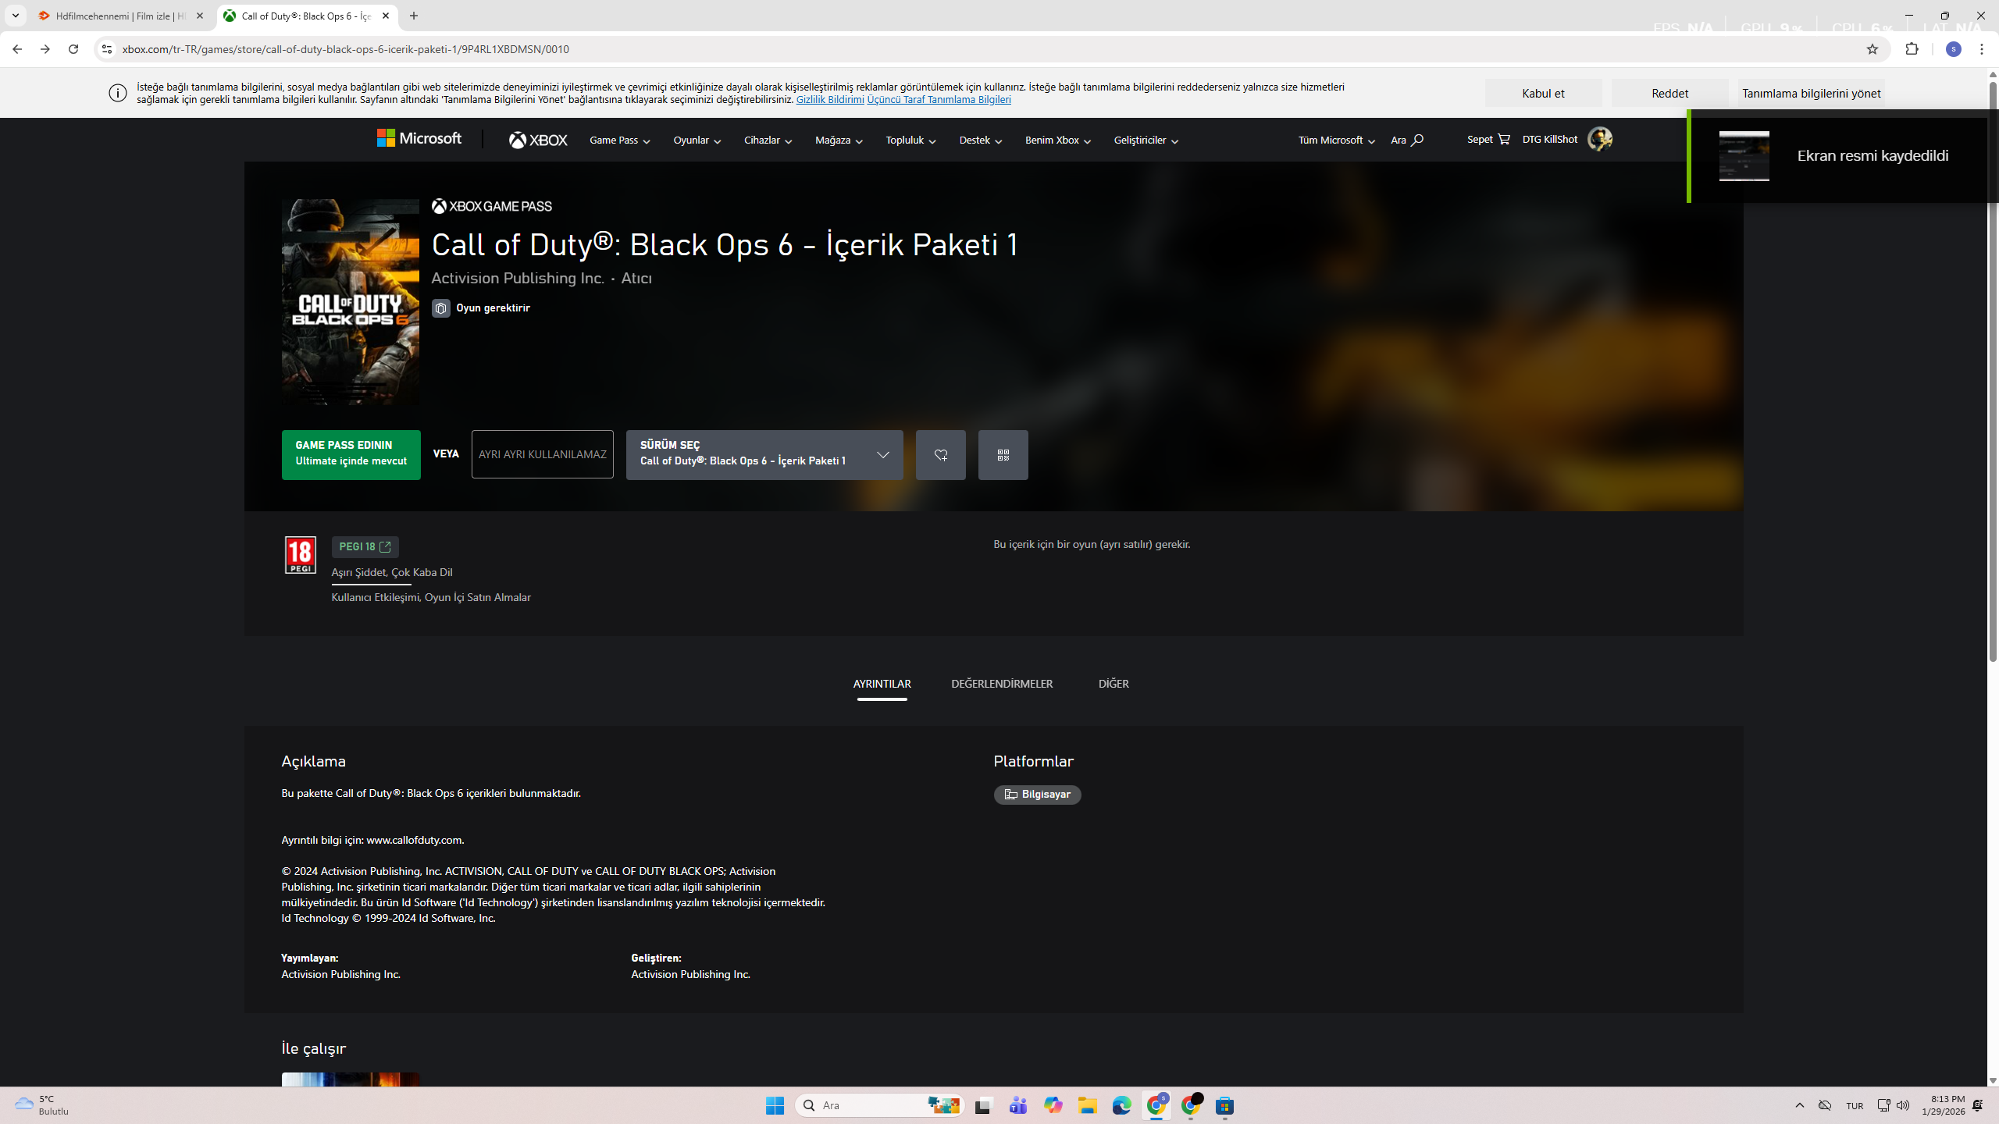The width and height of the screenshot is (1999, 1124).
Task: Click GAME PASS EDININ button
Action: point(351,455)
